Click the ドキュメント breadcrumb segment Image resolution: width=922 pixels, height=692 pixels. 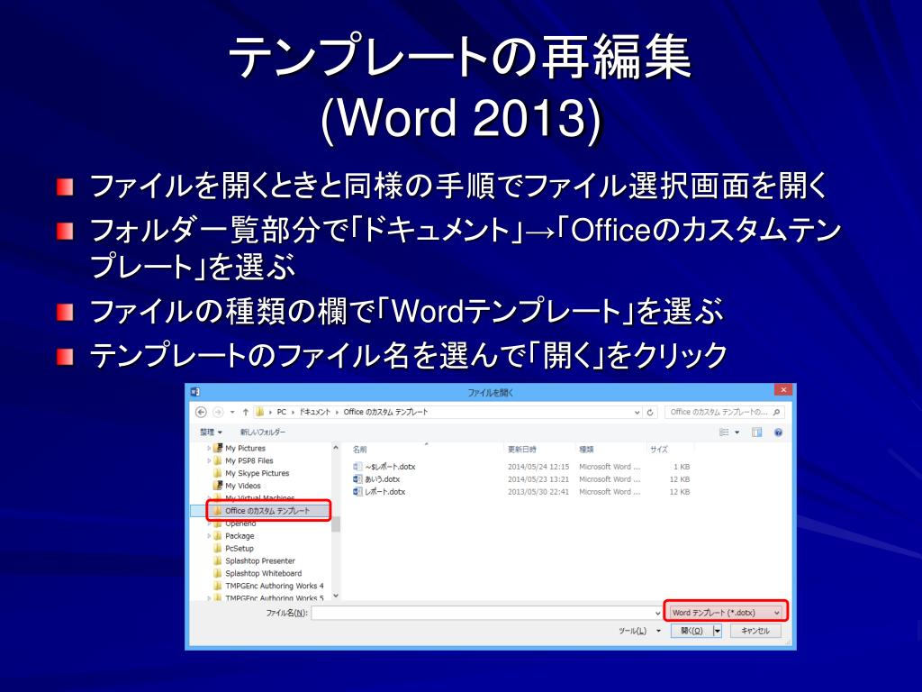pyautogui.click(x=314, y=412)
